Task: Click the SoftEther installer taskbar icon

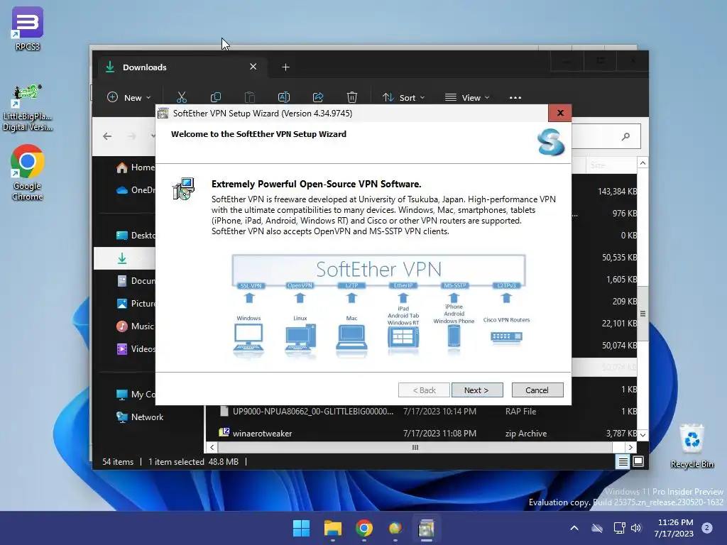Action: pyautogui.click(x=426, y=528)
